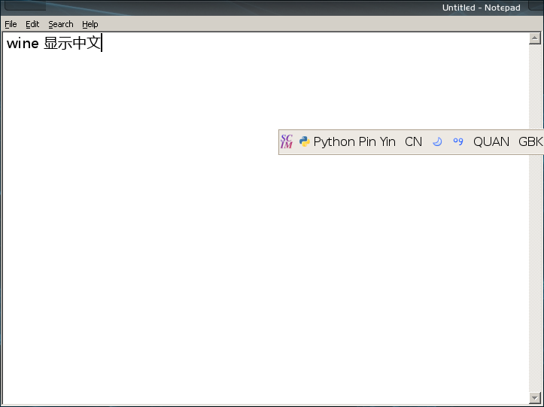Click the scrollbar down arrow
The height and width of the screenshot is (407, 544).
click(x=535, y=398)
